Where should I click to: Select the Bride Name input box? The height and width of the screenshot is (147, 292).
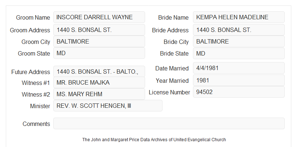point(239,17)
